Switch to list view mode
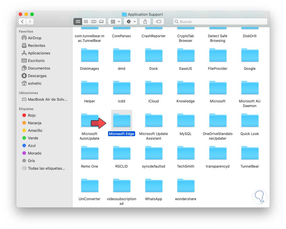The width and height of the screenshot is (286, 229). tap(86, 22)
